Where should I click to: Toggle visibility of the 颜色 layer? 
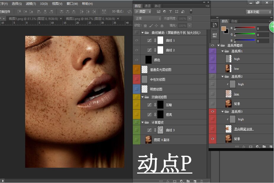(x=136, y=60)
